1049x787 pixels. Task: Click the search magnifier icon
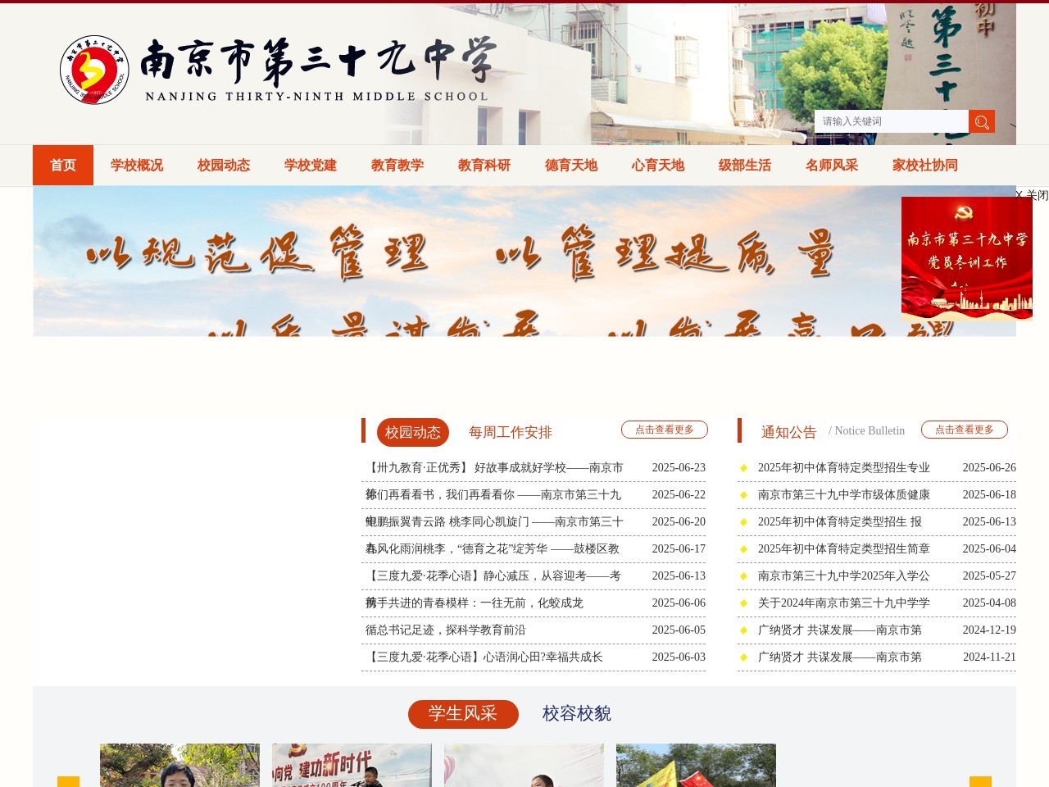tap(982, 121)
